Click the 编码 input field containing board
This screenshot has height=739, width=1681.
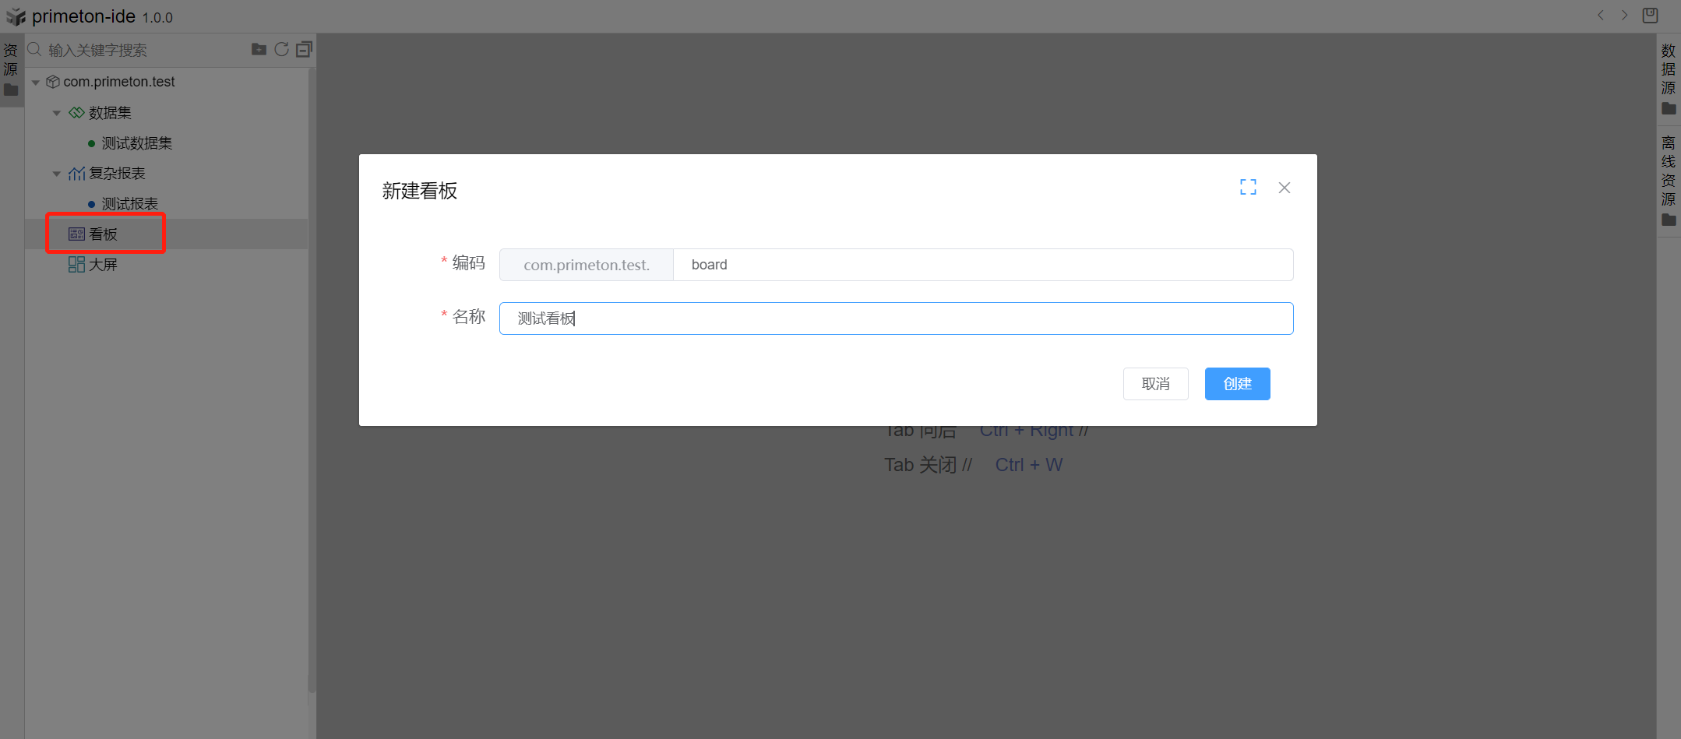tap(981, 265)
